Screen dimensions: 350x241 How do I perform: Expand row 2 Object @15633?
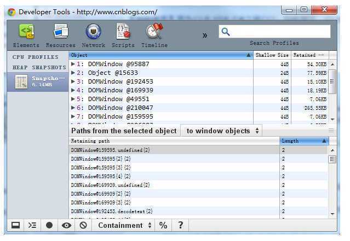pyautogui.click(x=73, y=73)
